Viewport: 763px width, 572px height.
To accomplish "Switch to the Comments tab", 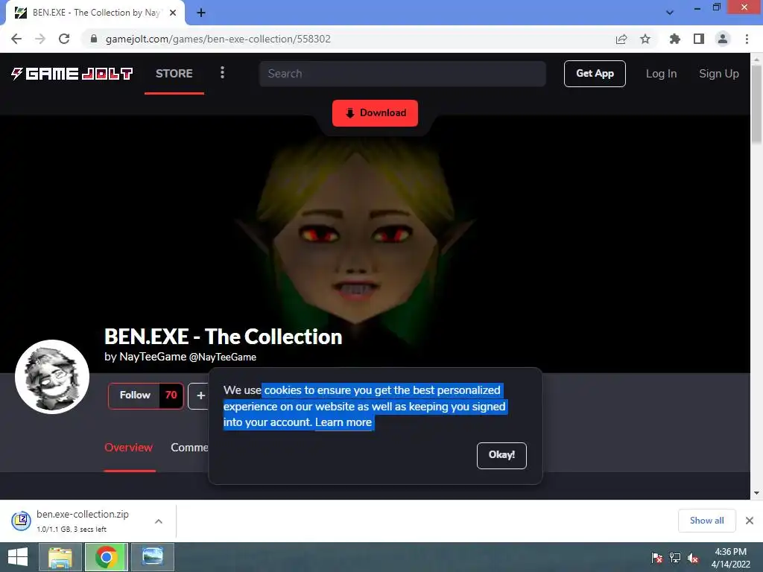I will [190, 448].
